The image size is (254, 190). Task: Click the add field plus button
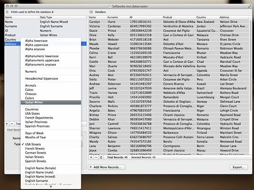(7, 123)
